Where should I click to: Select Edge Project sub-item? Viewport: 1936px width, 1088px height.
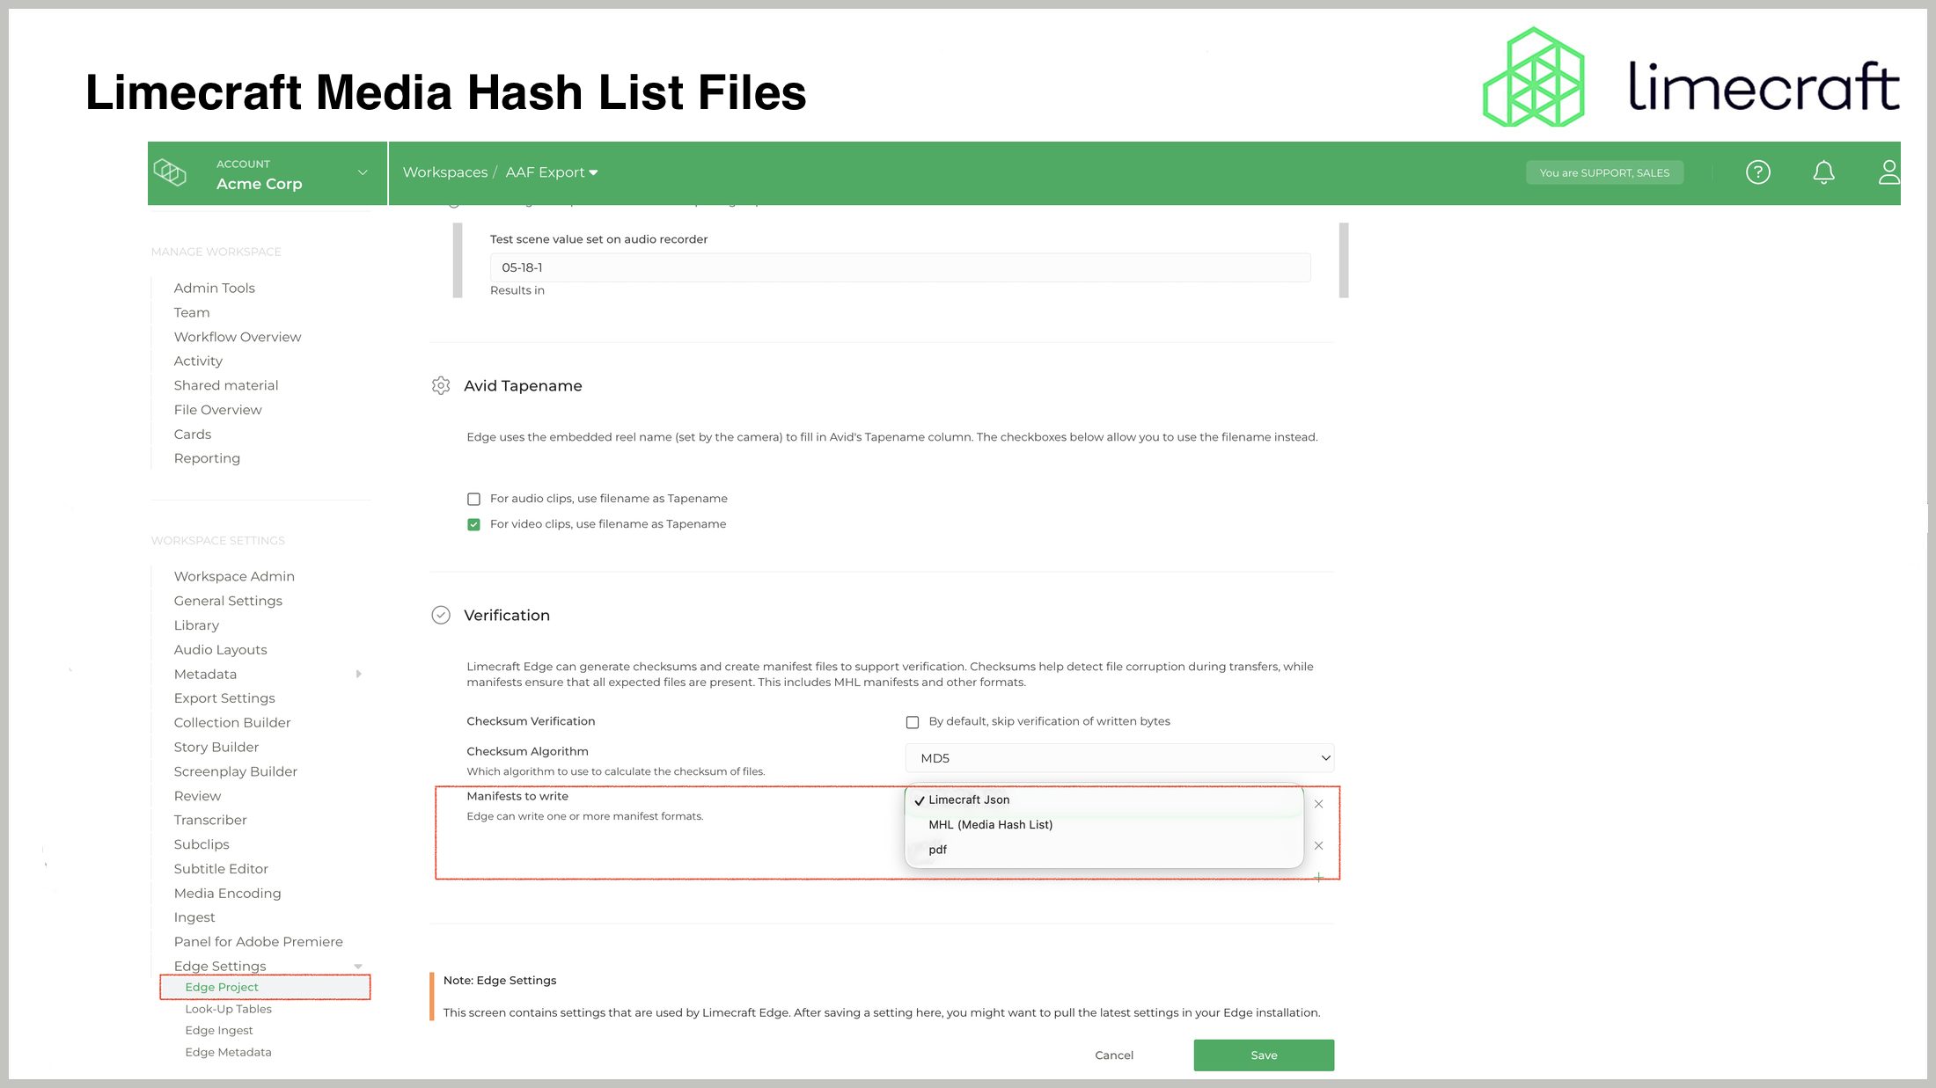click(222, 987)
